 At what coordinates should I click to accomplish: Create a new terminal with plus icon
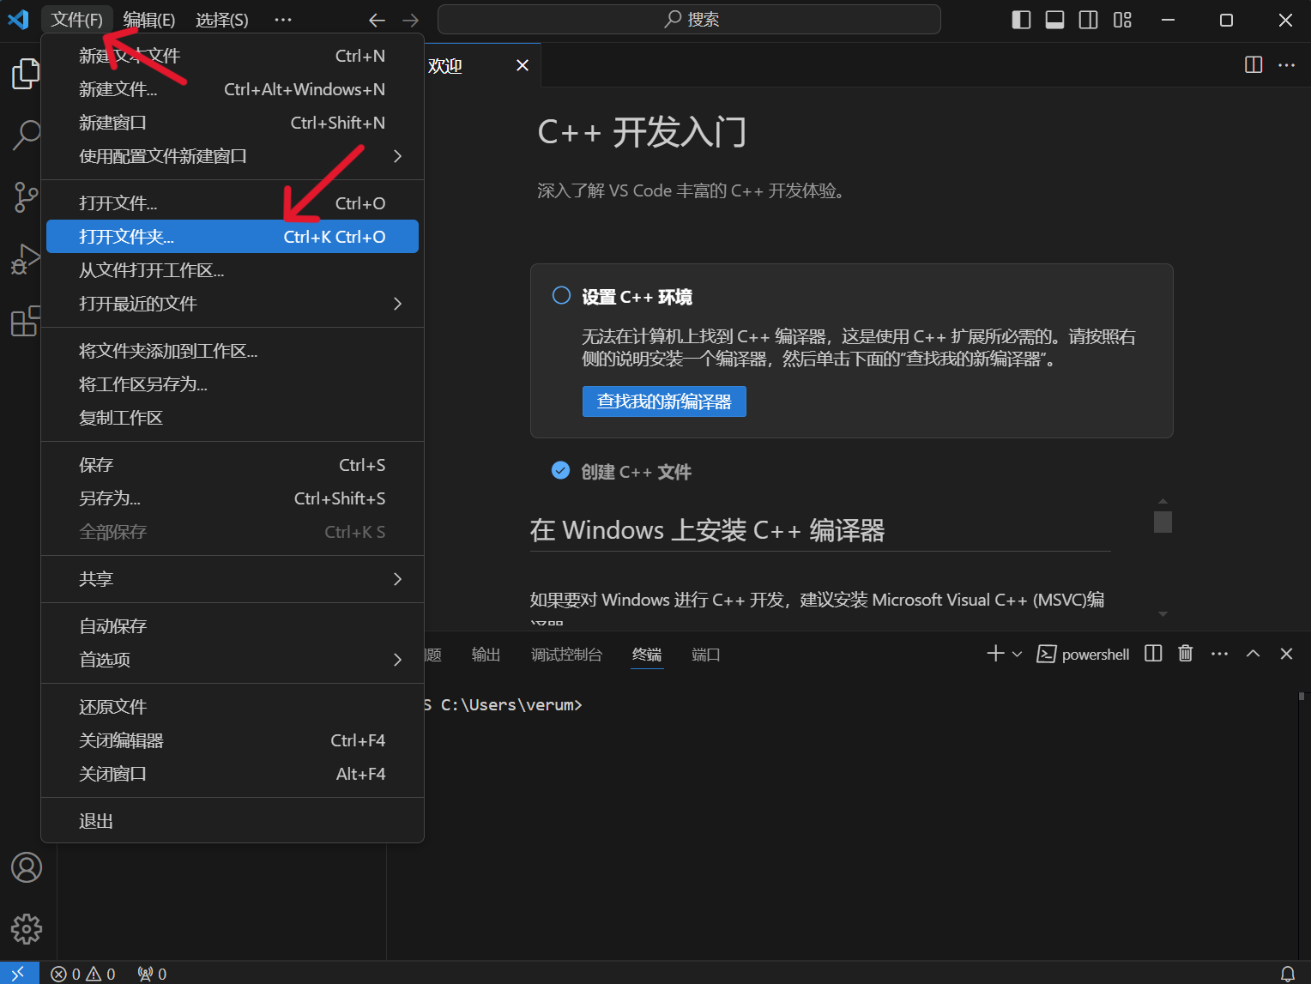pyautogui.click(x=995, y=654)
